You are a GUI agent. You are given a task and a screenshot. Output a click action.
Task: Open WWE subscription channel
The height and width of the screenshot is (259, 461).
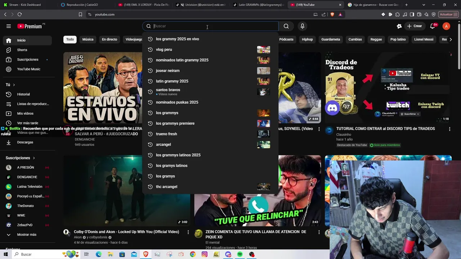pyautogui.click(x=27, y=215)
